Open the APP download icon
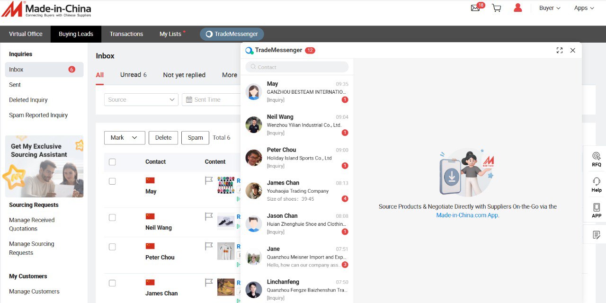This screenshot has width=606, height=303. coord(596,210)
